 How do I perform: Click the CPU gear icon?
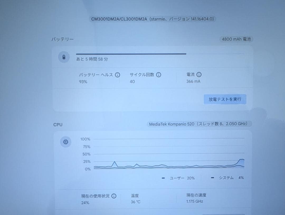[x=65, y=142]
